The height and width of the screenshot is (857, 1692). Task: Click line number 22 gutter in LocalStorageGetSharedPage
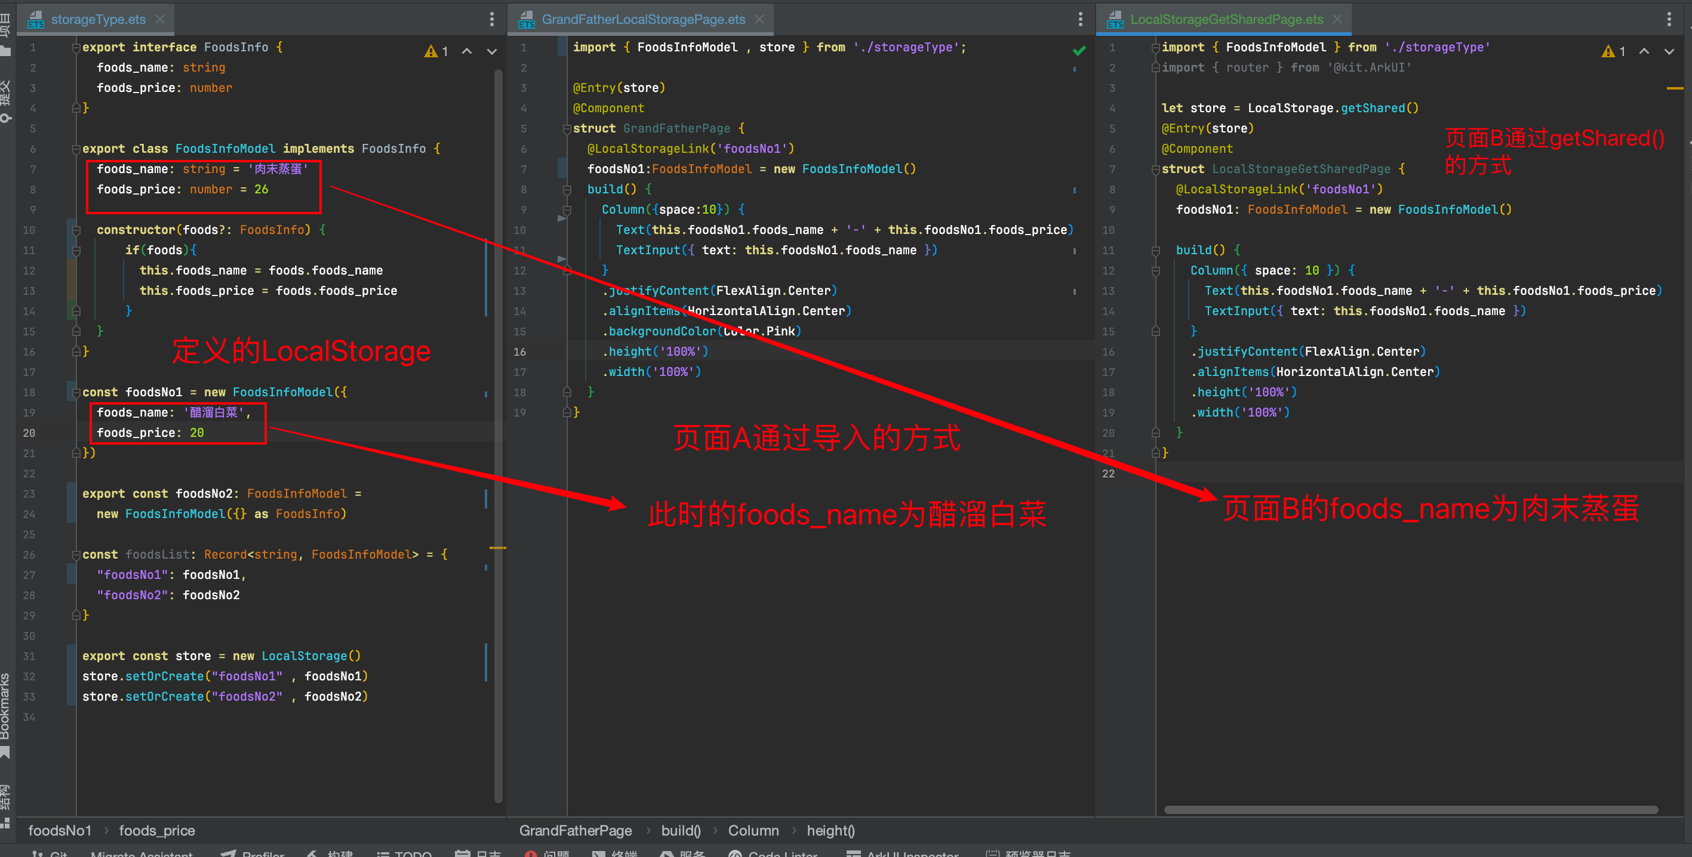pyautogui.click(x=1108, y=474)
